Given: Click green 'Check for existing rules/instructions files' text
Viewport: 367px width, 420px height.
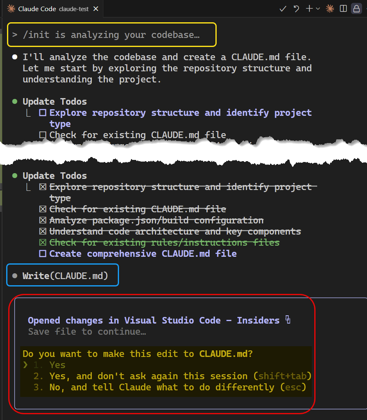Looking at the screenshot, I should [164, 243].
